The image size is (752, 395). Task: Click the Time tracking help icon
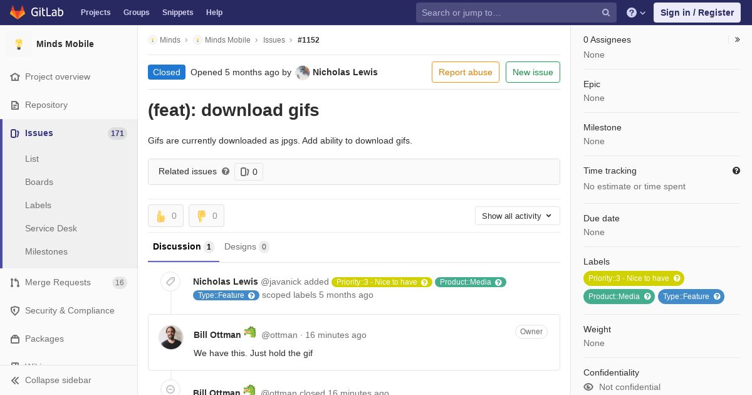pos(736,171)
